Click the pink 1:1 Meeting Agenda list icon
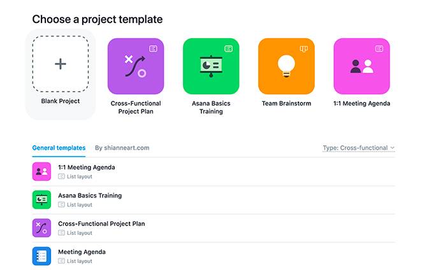427x270 pixels. 41,171
